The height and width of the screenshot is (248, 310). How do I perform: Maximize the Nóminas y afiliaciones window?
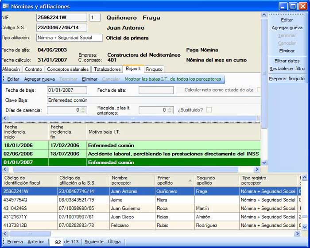293,6
